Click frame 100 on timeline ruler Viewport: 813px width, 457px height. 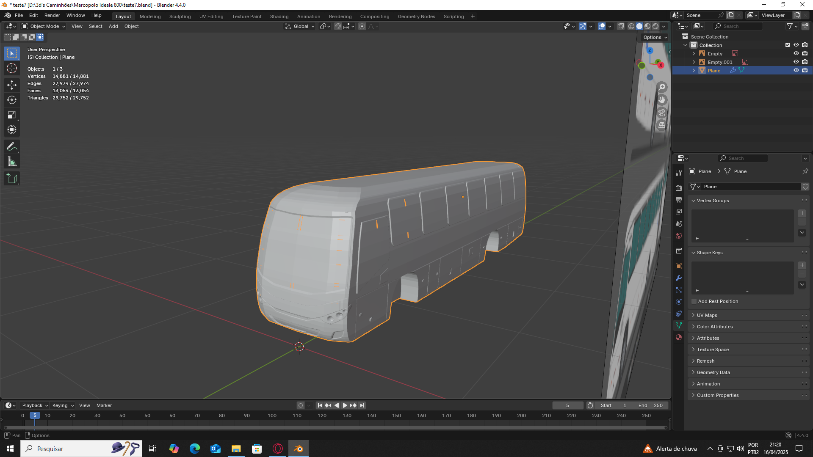pos(272,416)
